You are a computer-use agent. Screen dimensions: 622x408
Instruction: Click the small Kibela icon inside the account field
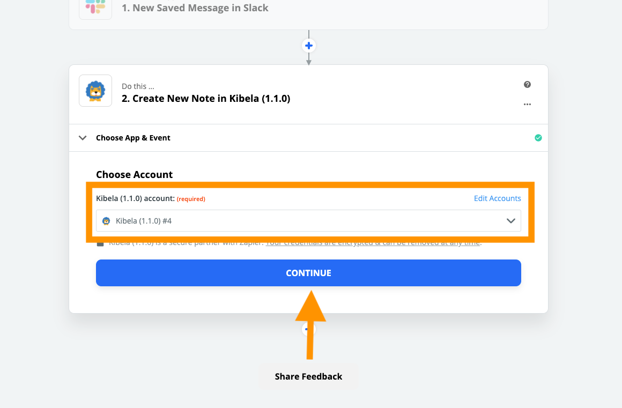tap(106, 220)
